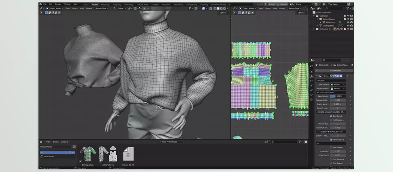393x172 pixels.
Task: Open the Render menu
Action: tap(58, 4)
